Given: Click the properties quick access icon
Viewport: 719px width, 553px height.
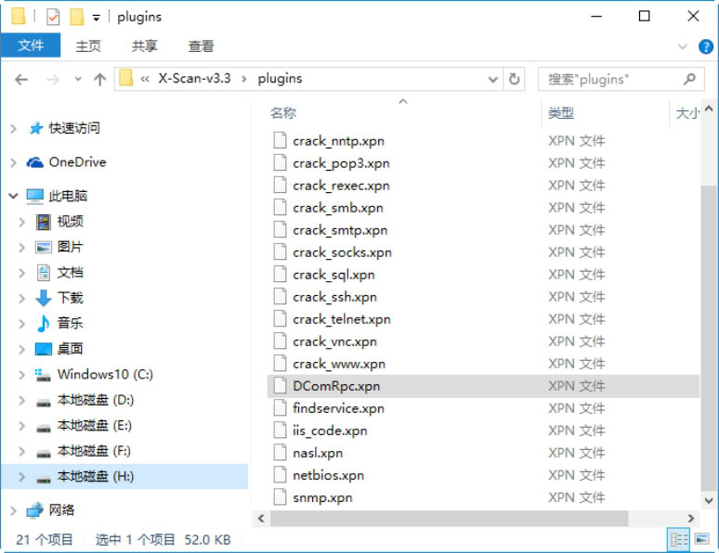Looking at the screenshot, I should coord(53,17).
